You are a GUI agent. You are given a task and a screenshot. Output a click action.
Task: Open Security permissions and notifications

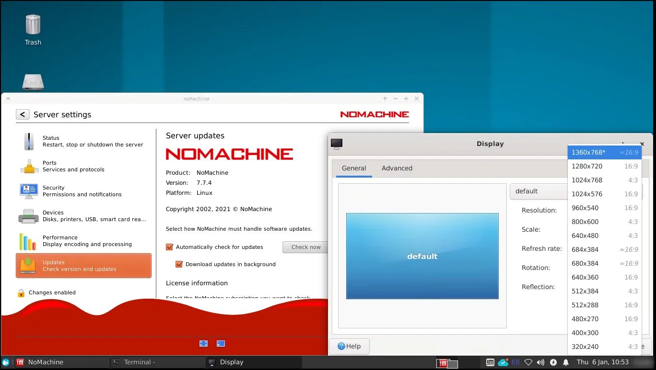pyautogui.click(x=84, y=191)
